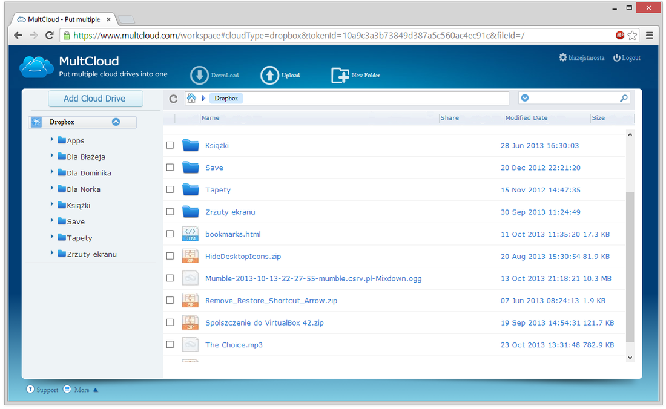Click the More list icon at bottom
Screen dimensions: 666x409
(x=67, y=389)
